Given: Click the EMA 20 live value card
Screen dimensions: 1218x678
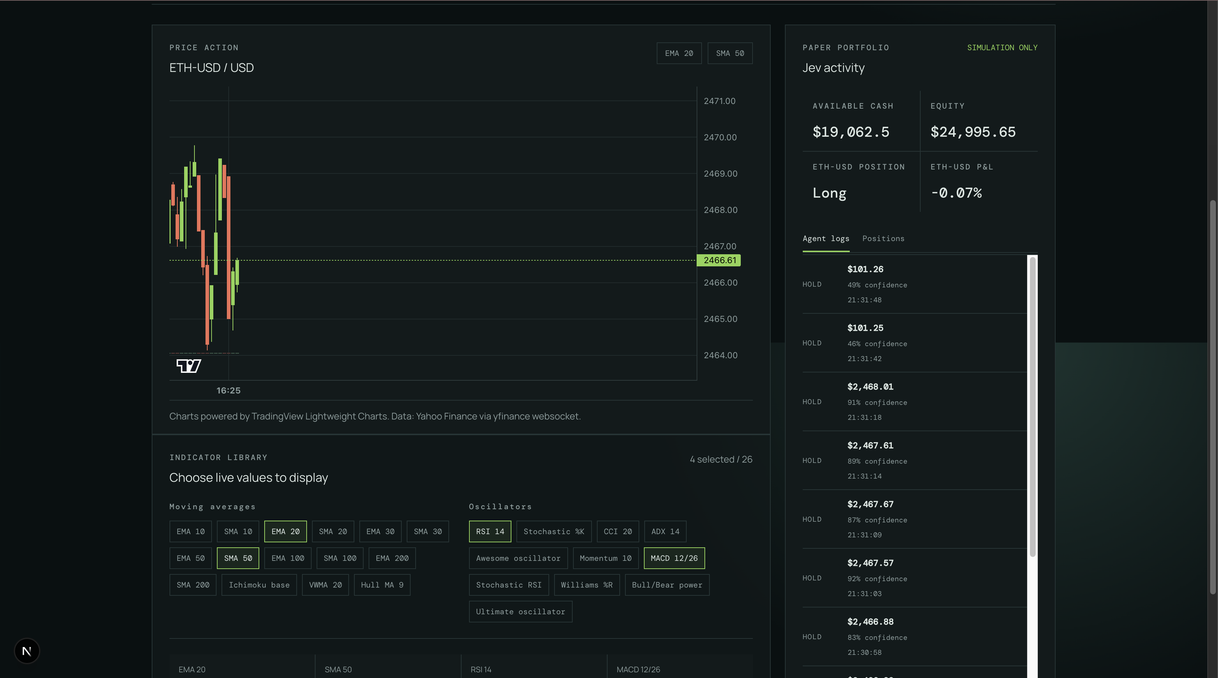Looking at the screenshot, I should (x=241, y=667).
